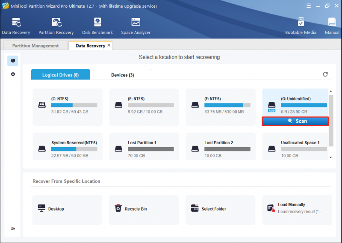This screenshot has height=243, width=342.
Task: Click usage bar of F: NTFS drive
Action: (227, 105)
